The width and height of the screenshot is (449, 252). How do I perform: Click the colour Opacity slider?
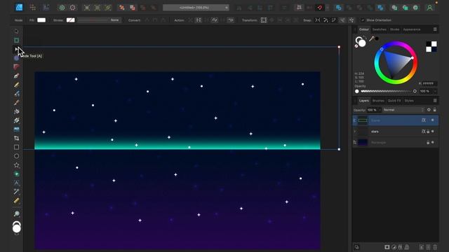pyautogui.click(x=387, y=91)
